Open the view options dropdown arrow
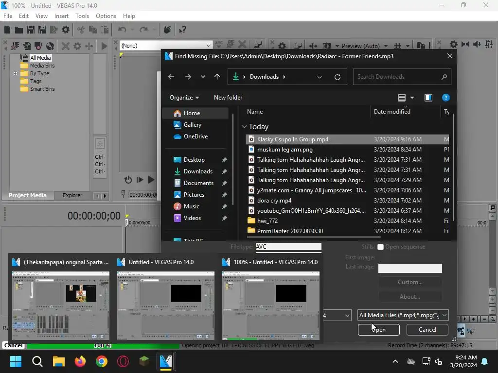498x373 pixels. point(412,98)
